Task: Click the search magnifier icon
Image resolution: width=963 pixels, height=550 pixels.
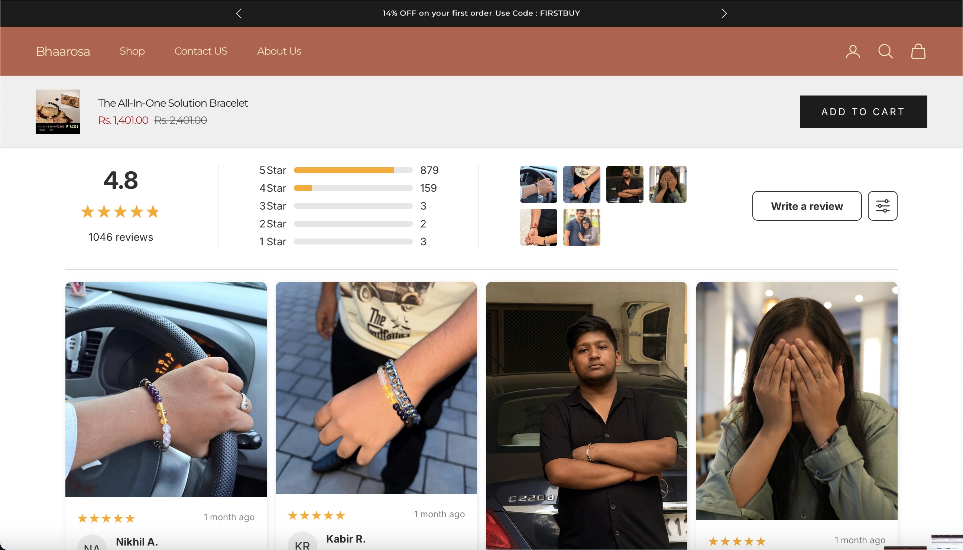Action: [x=885, y=51]
